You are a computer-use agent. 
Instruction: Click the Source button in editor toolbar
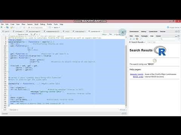117,34
